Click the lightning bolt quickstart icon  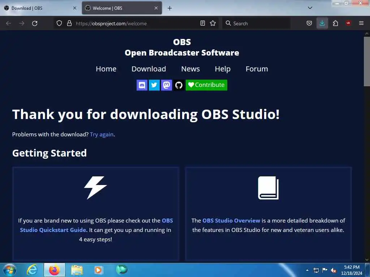pyautogui.click(x=95, y=188)
